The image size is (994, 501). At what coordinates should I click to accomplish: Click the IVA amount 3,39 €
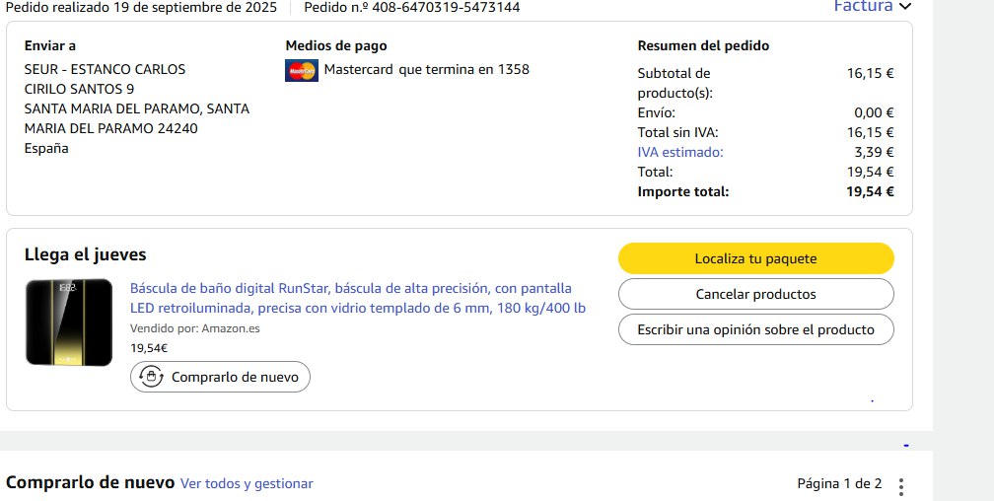coord(874,152)
